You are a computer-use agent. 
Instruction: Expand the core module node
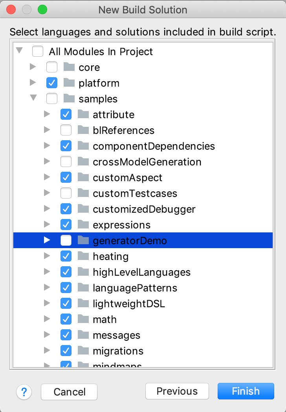[x=33, y=67]
